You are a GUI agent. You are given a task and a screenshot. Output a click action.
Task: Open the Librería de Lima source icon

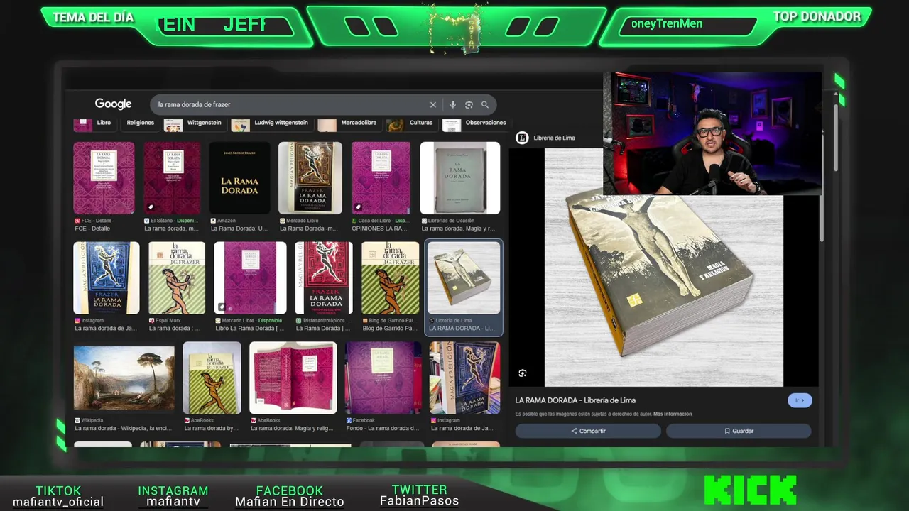point(522,138)
